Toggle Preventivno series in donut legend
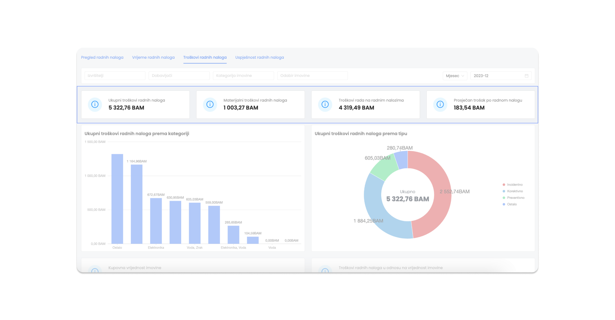This screenshot has width=615, height=320. pos(514,198)
